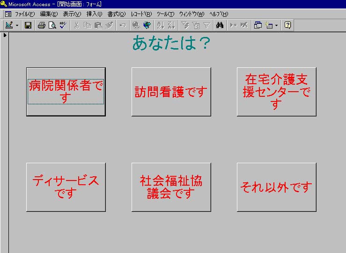Open the ツール(T) menu
Viewport: 346px width, 253px height.
165,14
